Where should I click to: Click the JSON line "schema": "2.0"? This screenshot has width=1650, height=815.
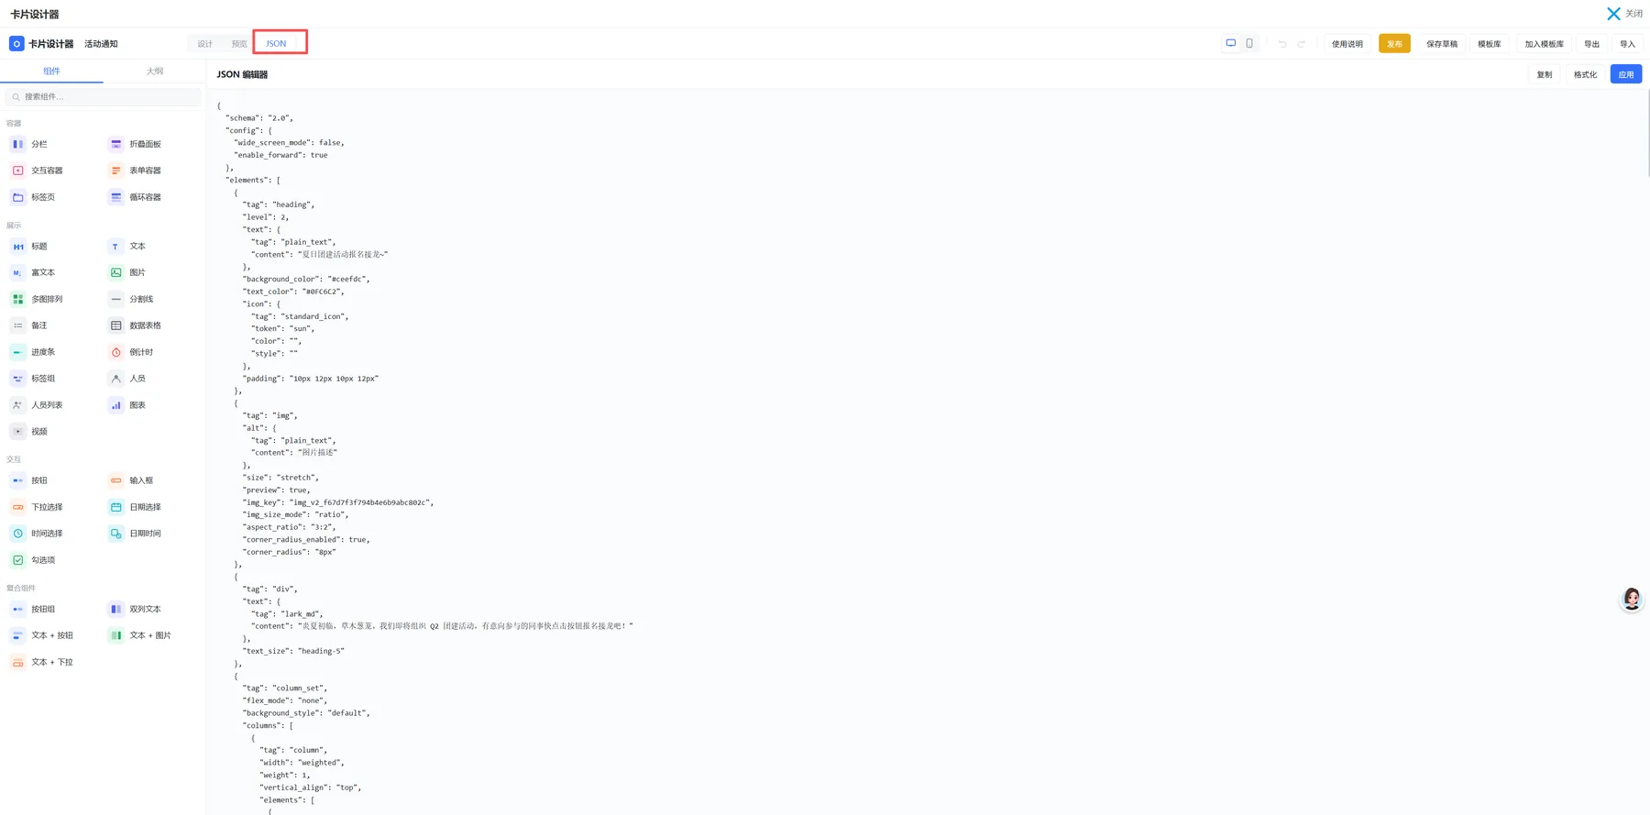[259, 118]
